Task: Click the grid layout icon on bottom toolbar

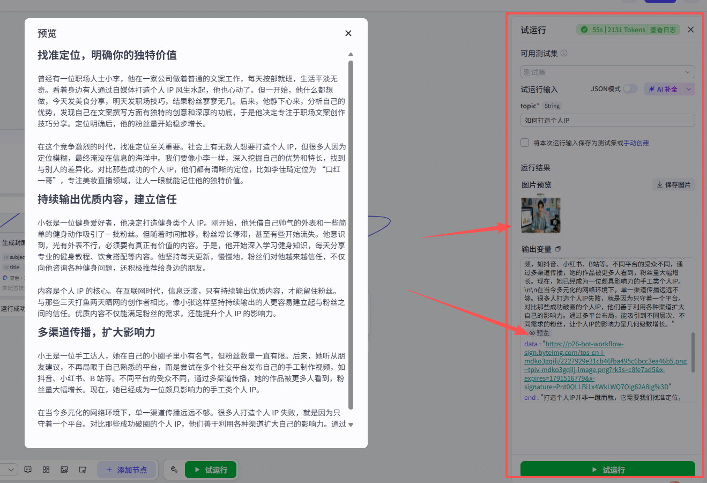Action: click(46, 470)
